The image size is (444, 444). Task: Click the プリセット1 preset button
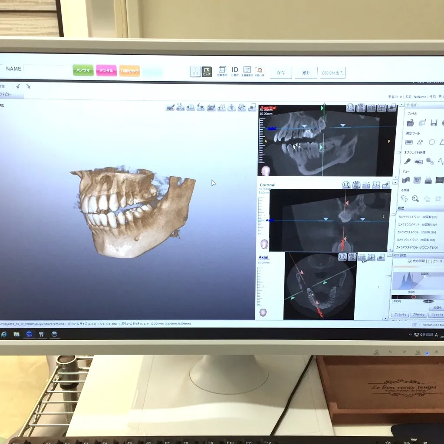400,315
